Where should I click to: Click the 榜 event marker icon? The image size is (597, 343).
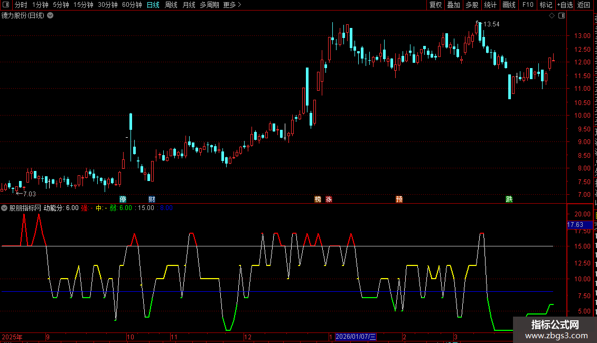[318, 199]
